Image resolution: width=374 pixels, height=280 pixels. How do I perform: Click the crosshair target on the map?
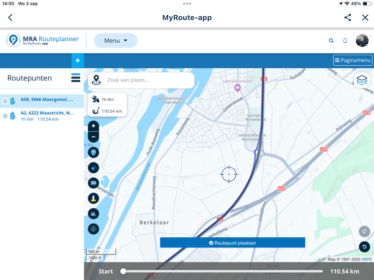tap(229, 174)
